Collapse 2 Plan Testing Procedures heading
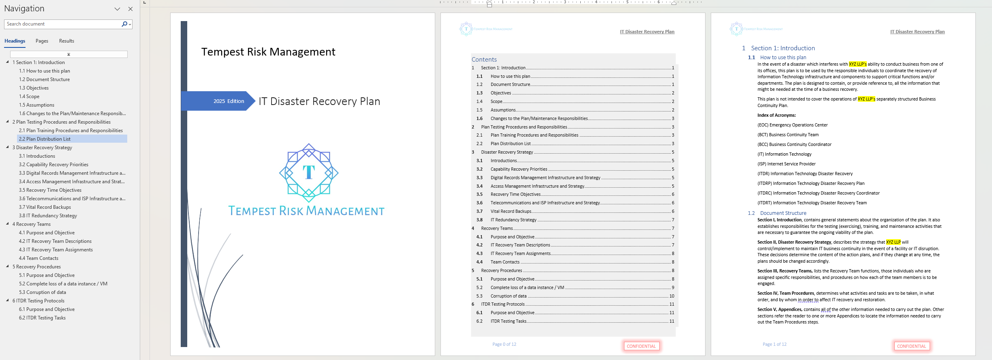 tap(7, 122)
